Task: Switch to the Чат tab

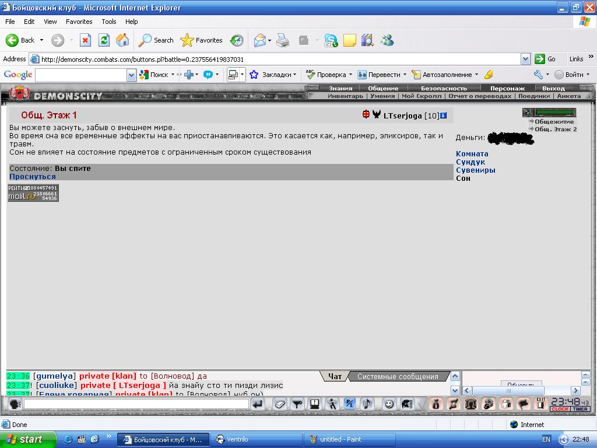Action: coord(335,376)
